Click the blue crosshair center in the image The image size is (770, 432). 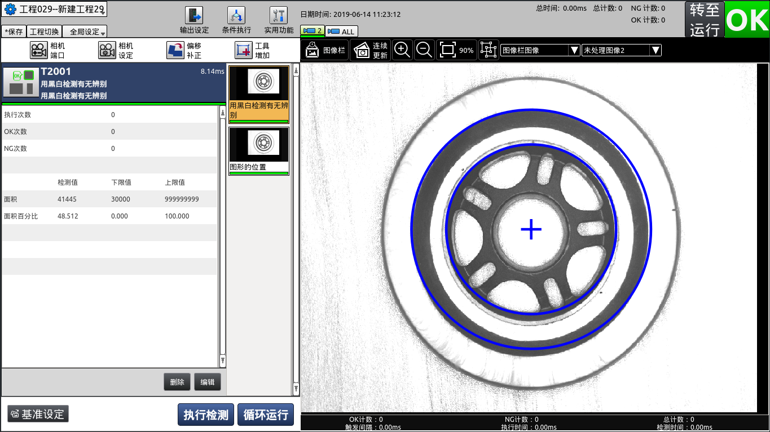(531, 229)
